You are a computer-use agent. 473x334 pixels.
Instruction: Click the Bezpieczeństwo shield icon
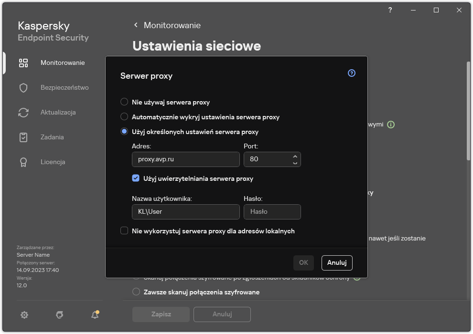[x=23, y=88]
